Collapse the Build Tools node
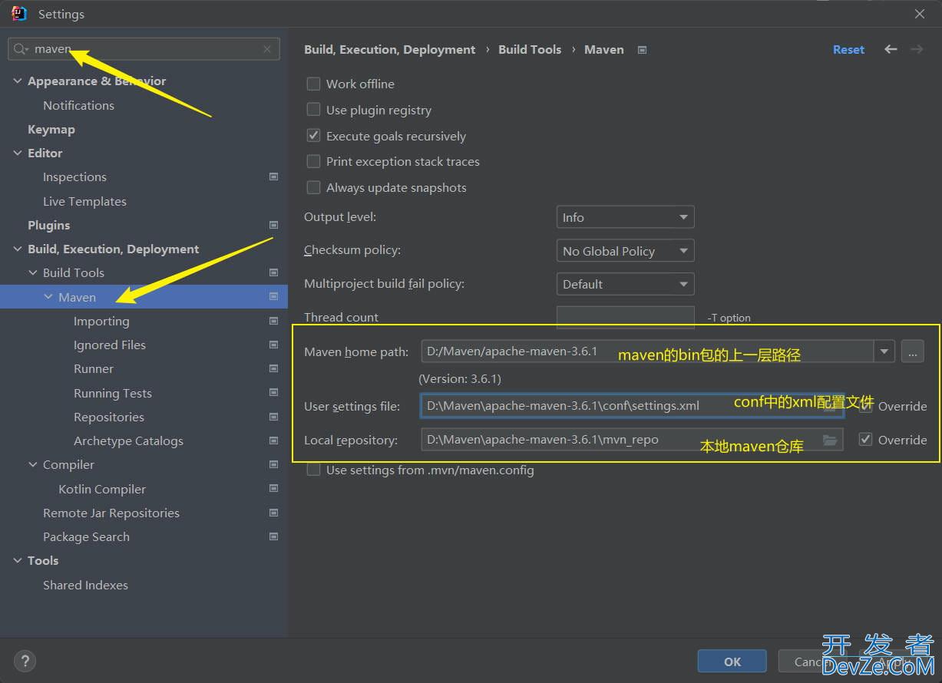The width and height of the screenshot is (942, 683). [x=32, y=272]
